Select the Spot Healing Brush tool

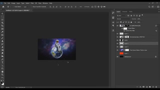(2, 35)
